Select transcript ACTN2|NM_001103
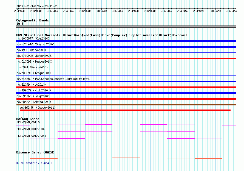 (29, 122)
